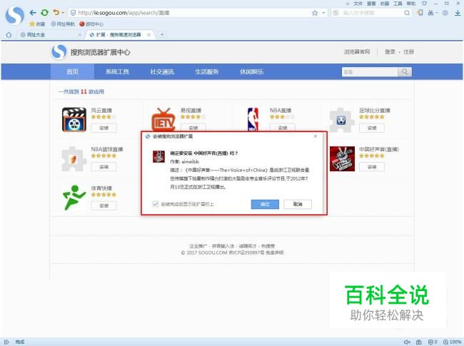Image resolution: width=464 pixels, height=346 pixels.
Task: Click the orange sidebar icon next to search box
Action: tap(420, 13)
